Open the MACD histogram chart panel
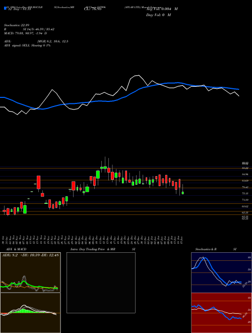 30,313
